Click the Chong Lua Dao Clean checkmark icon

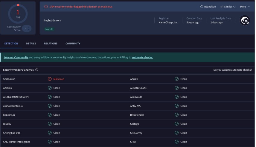[x=50, y=133]
